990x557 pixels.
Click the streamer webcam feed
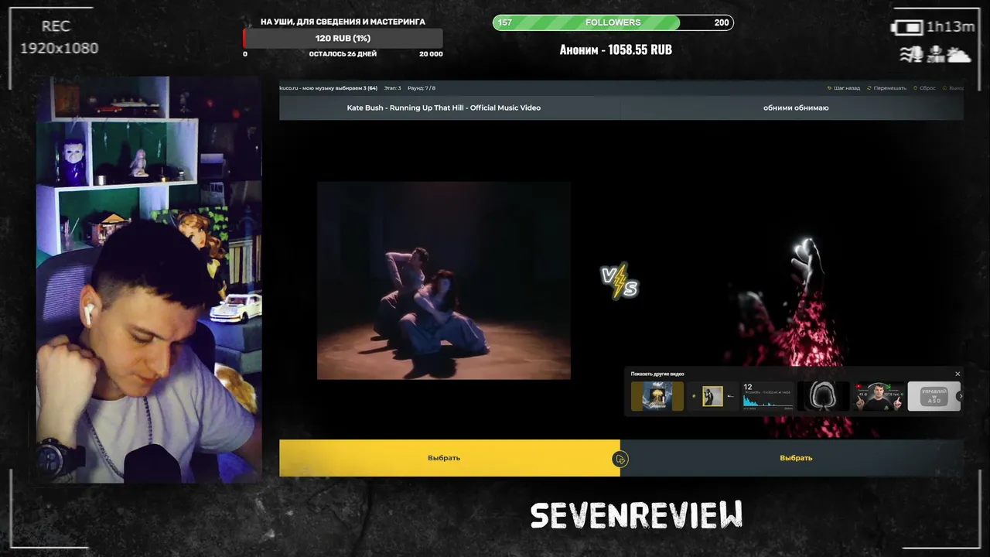pyautogui.click(x=148, y=279)
